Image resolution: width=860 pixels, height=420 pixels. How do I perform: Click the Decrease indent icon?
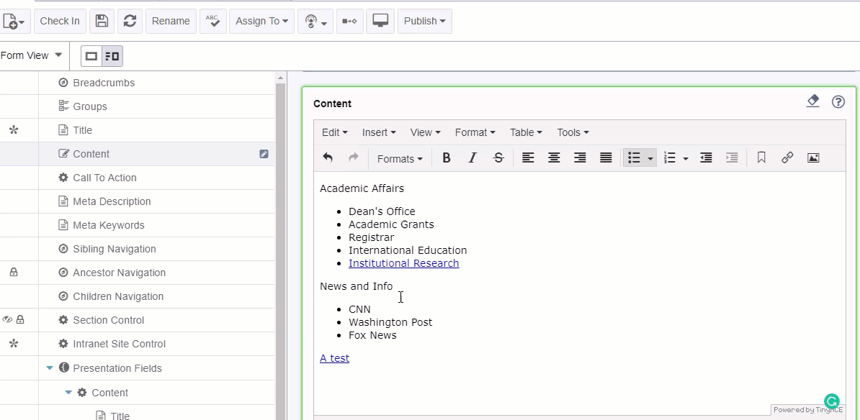[x=706, y=158]
